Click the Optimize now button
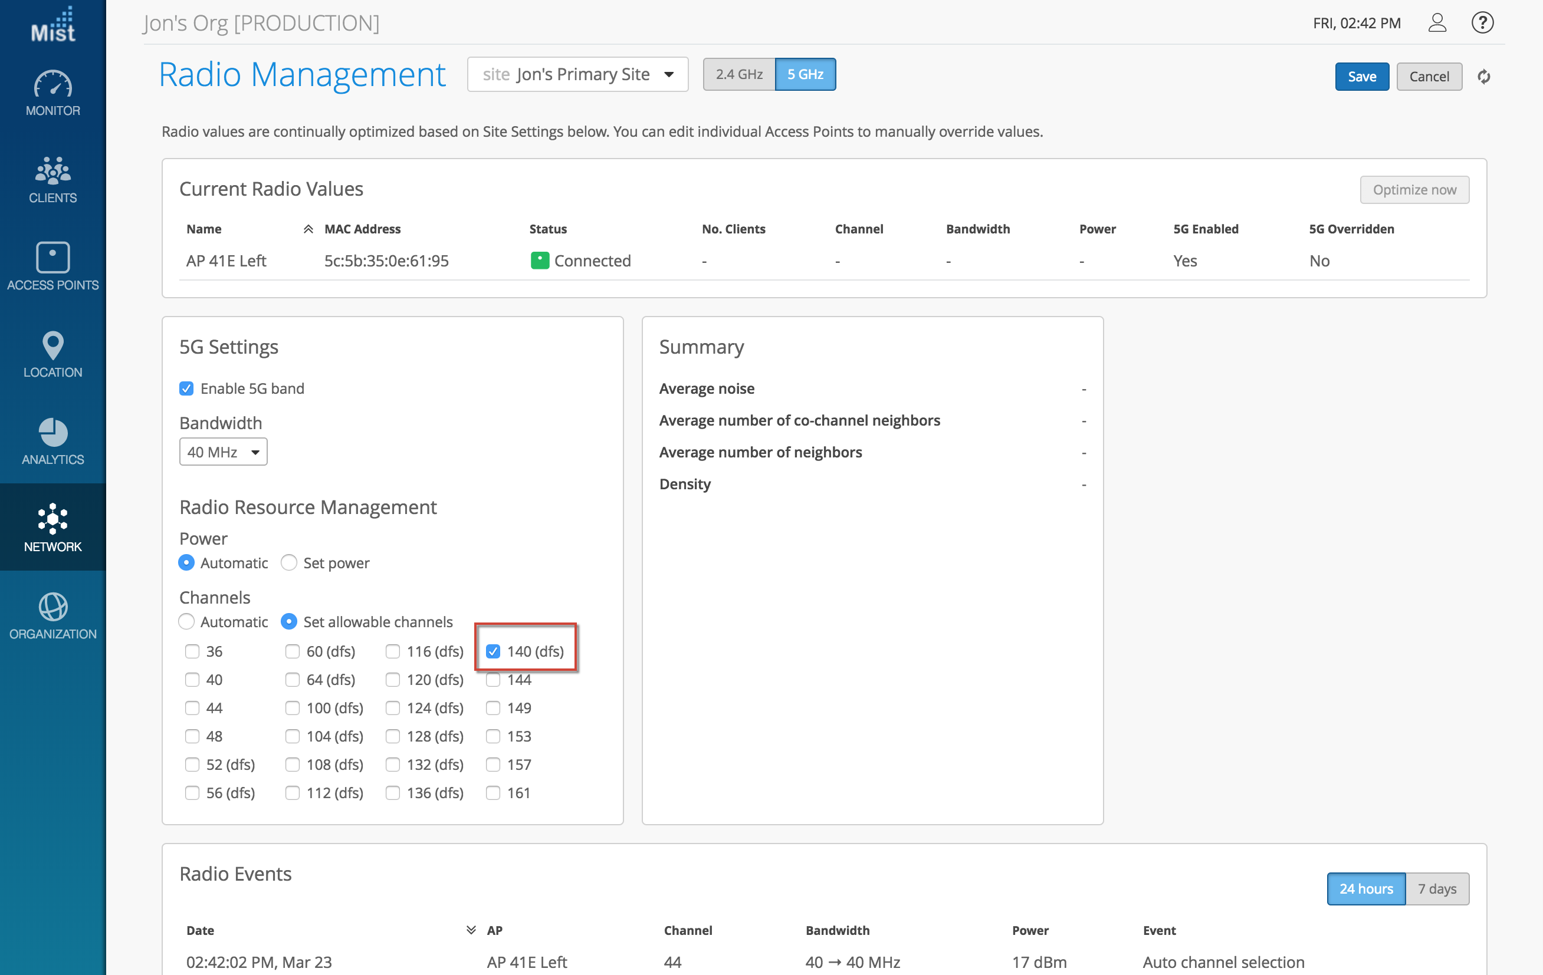The width and height of the screenshot is (1543, 975). pos(1414,190)
